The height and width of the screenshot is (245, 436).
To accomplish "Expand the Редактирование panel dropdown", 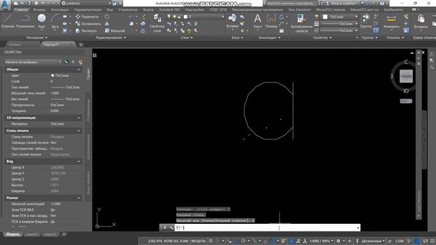I will click(x=110, y=37).
